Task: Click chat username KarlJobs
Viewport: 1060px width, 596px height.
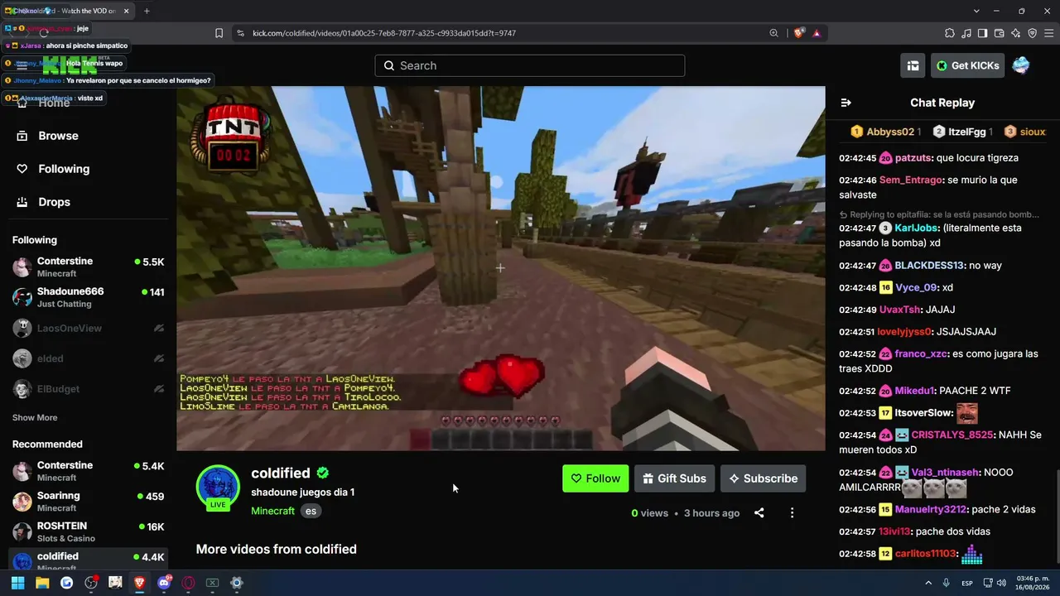Action: (916, 228)
